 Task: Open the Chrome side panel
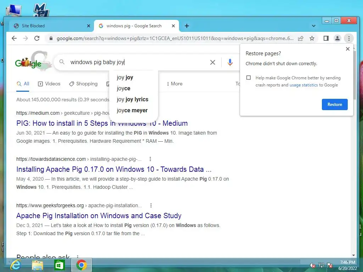click(326, 38)
